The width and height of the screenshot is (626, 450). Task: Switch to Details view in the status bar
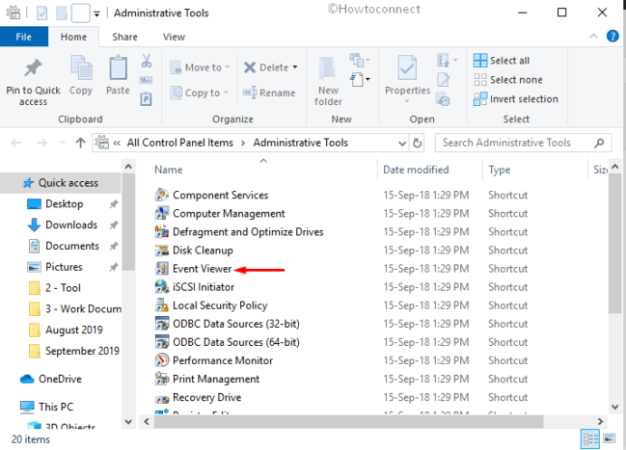click(x=590, y=438)
